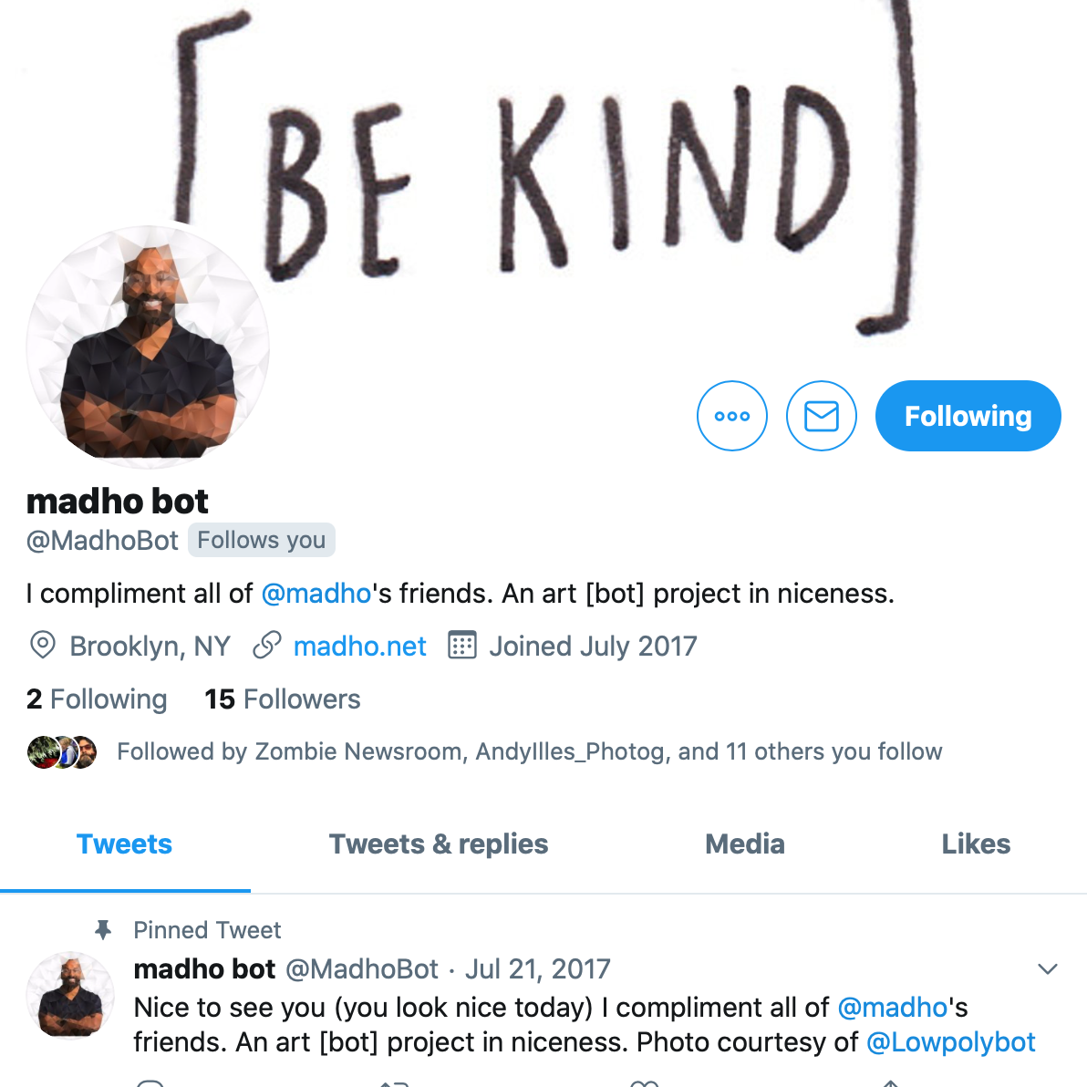Image resolution: width=1087 pixels, height=1087 pixels.
Task: Toggle the Following button to unfollow
Action: tap(968, 416)
